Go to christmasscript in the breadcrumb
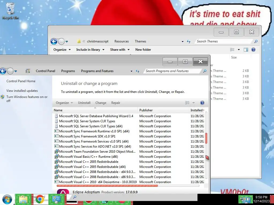This screenshot has width=274, height=205. 98,41
